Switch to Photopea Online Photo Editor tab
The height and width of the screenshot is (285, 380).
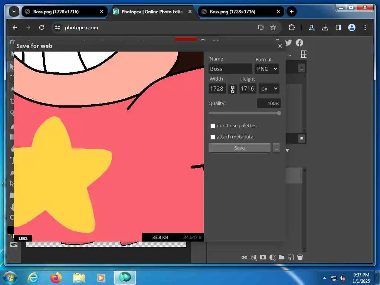pyautogui.click(x=152, y=12)
